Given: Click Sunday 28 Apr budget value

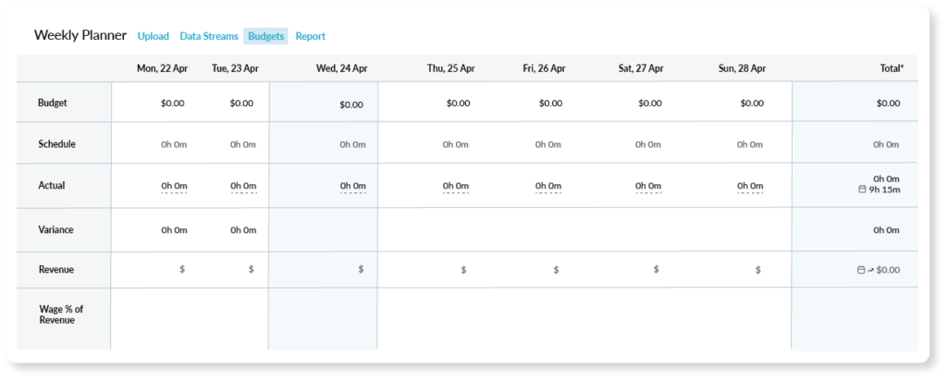Looking at the screenshot, I should pyautogui.click(x=752, y=104).
